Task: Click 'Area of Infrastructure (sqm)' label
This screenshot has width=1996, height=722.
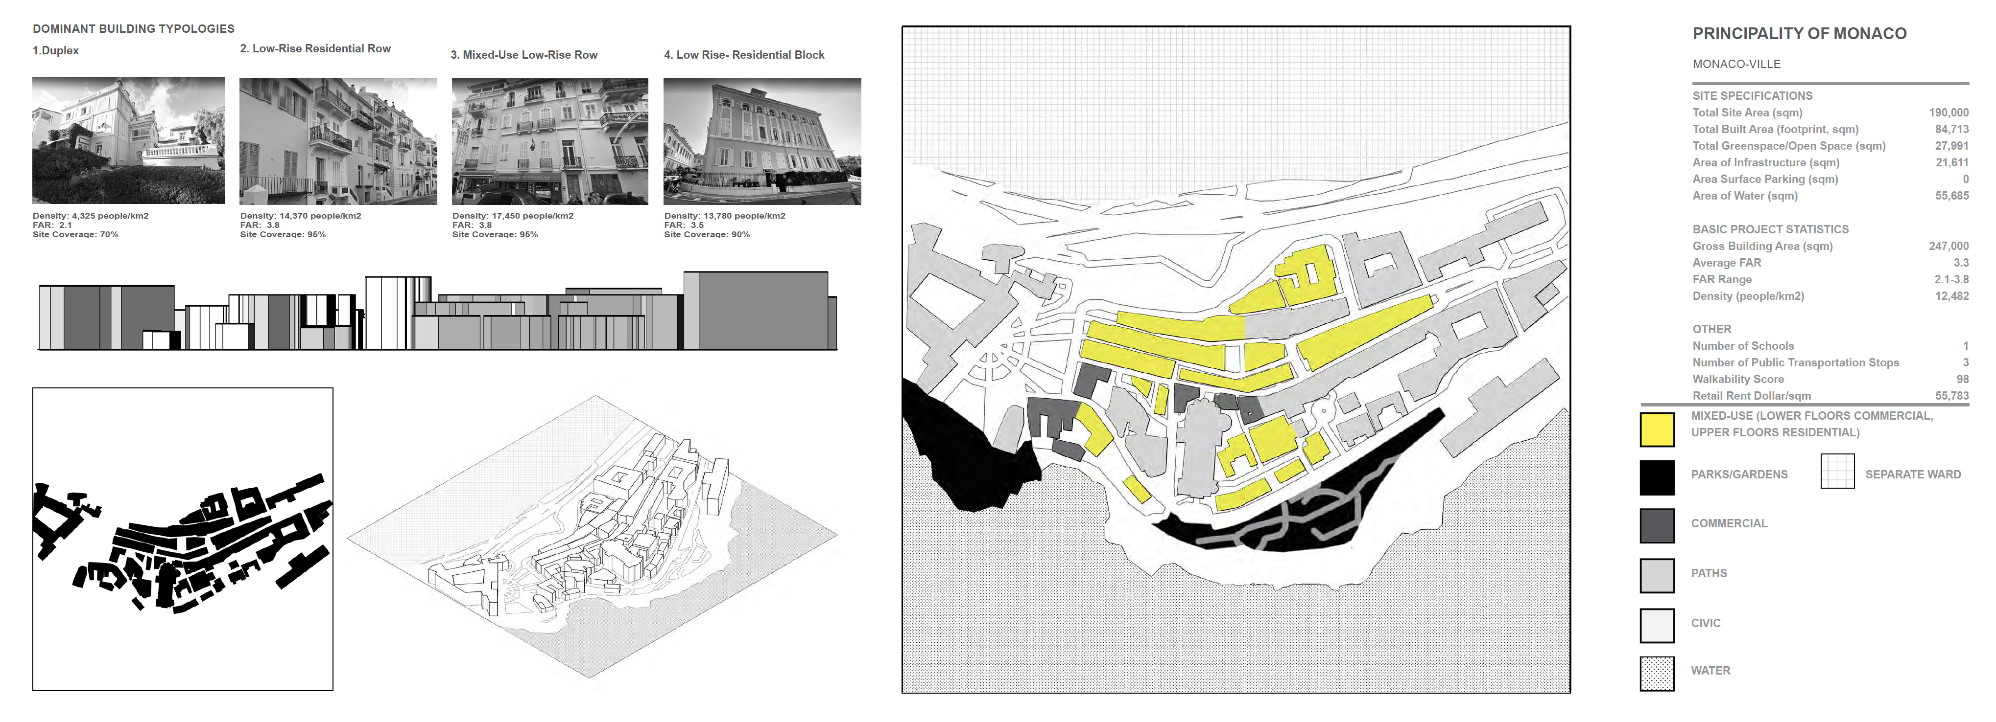Action: click(x=1766, y=162)
